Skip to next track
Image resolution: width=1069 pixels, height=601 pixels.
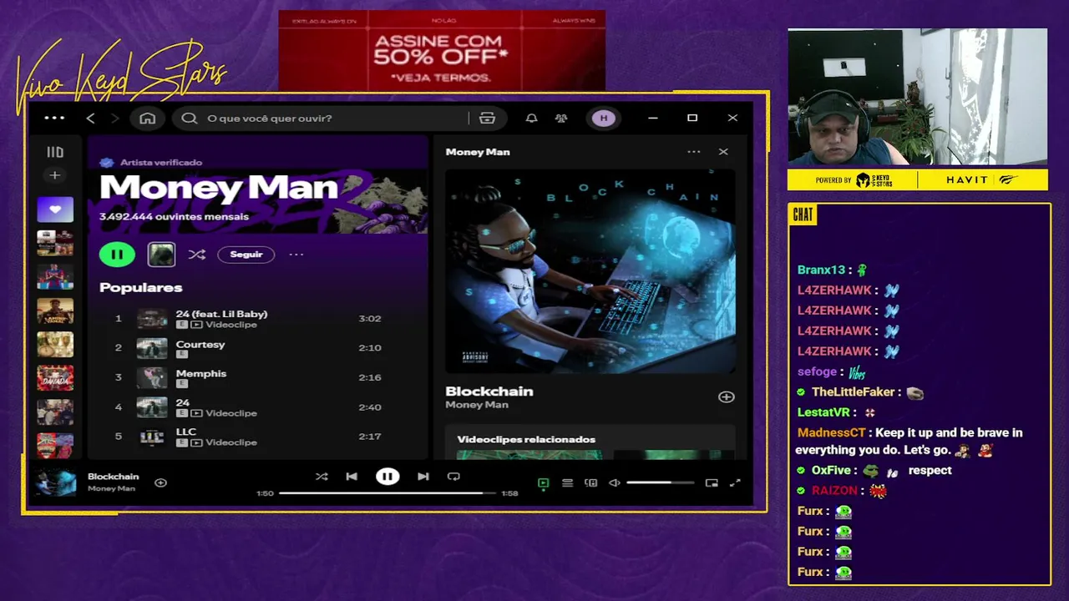click(423, 477)
